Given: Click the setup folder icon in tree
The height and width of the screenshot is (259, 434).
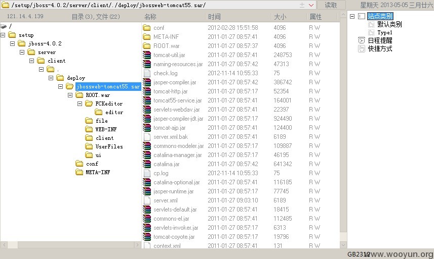Looking at the screenshot, I should 12,35.
